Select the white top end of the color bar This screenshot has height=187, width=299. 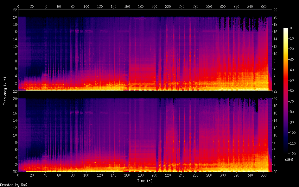pos(286,29)
